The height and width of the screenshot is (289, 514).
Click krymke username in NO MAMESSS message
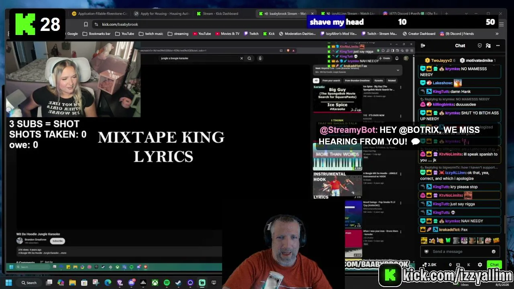(x=452, y=69)
